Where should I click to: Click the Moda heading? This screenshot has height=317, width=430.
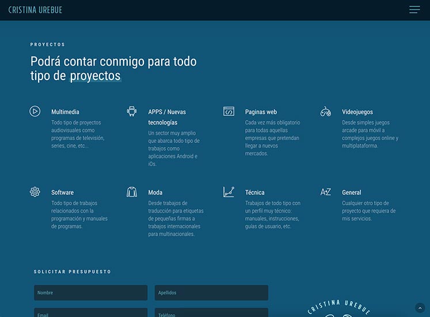click(155, 193)
